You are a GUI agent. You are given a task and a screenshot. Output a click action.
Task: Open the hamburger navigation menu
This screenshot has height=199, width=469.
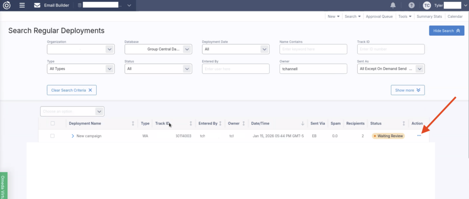tap(22, 5)
